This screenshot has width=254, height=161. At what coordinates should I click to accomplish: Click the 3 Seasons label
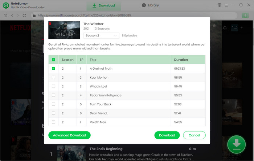click(102, 29)
